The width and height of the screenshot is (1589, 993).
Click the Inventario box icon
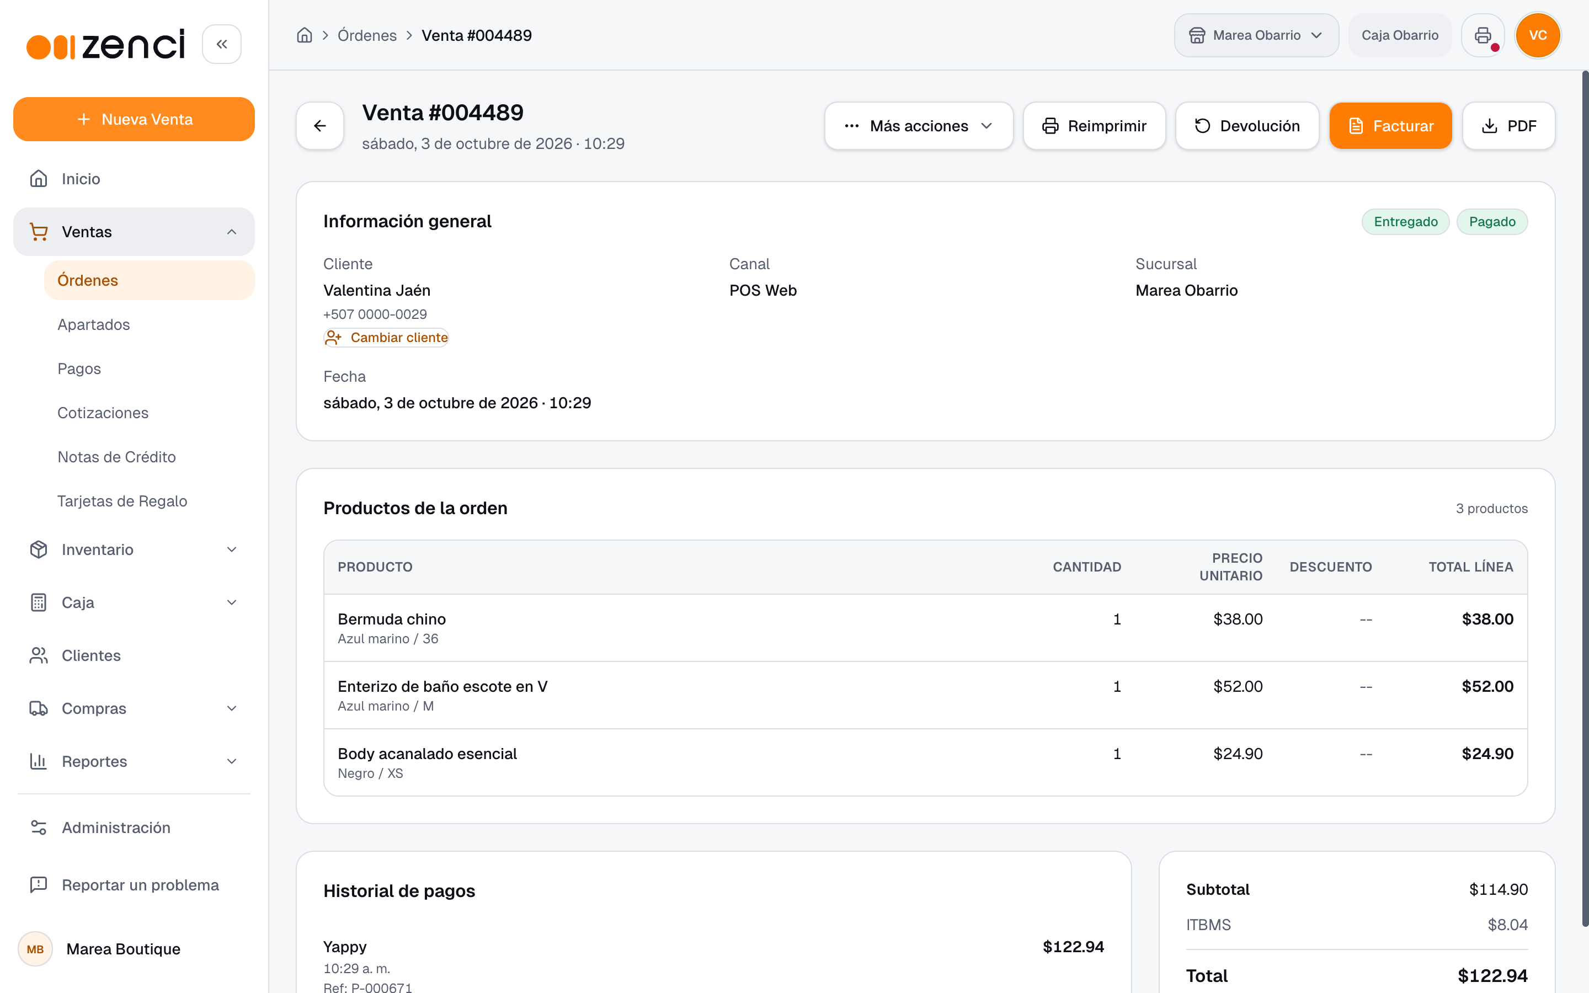pyautogui.click(x=39, y=549)
